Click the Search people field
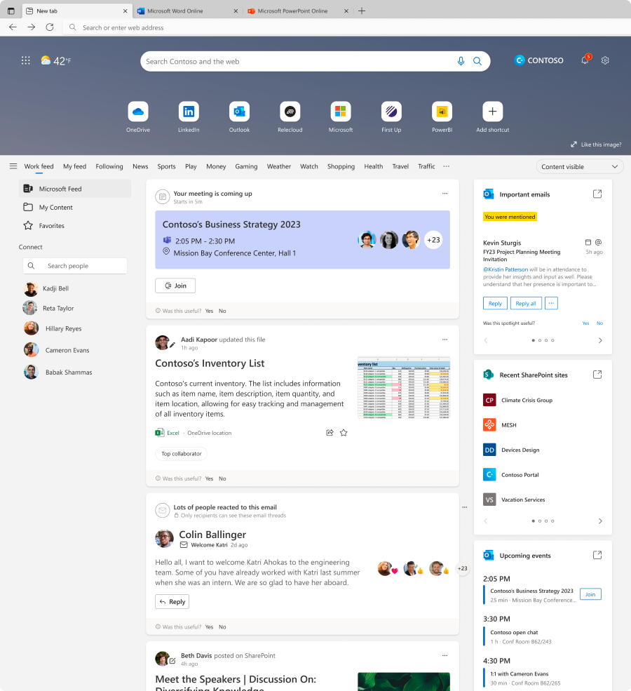The image size is (631, 691). 75,266
